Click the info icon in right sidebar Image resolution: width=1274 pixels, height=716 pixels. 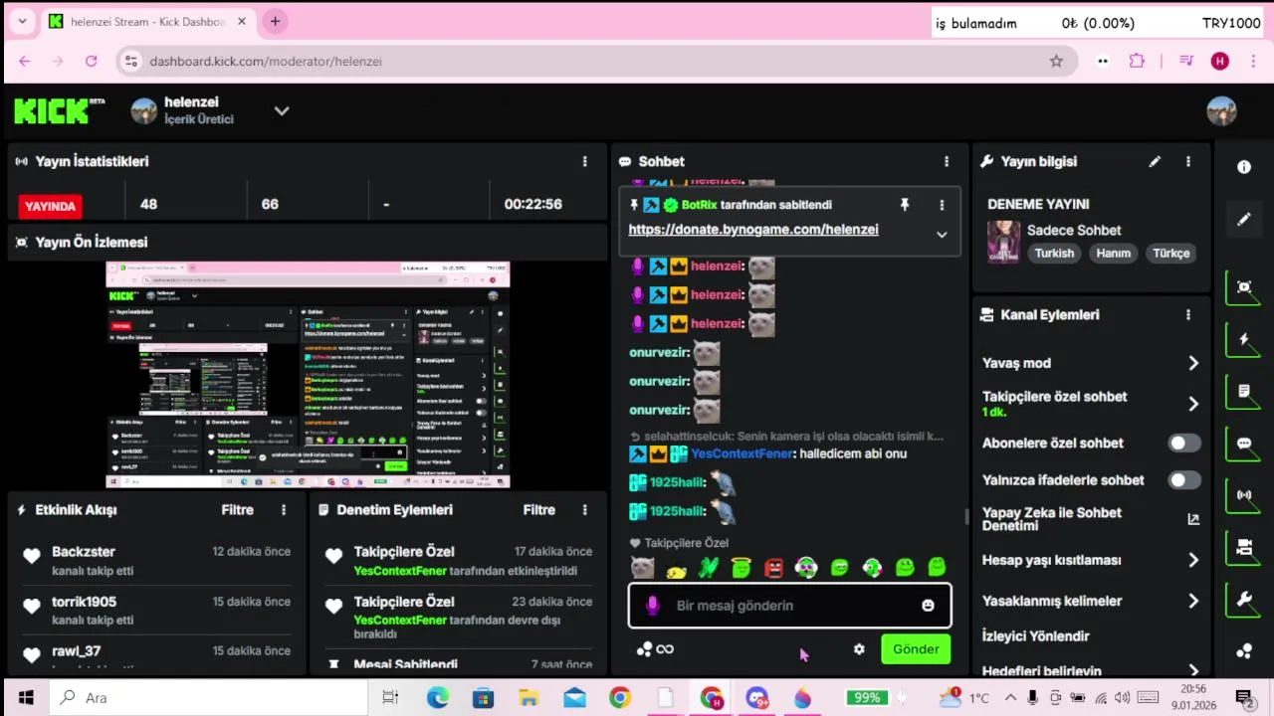1244,167
